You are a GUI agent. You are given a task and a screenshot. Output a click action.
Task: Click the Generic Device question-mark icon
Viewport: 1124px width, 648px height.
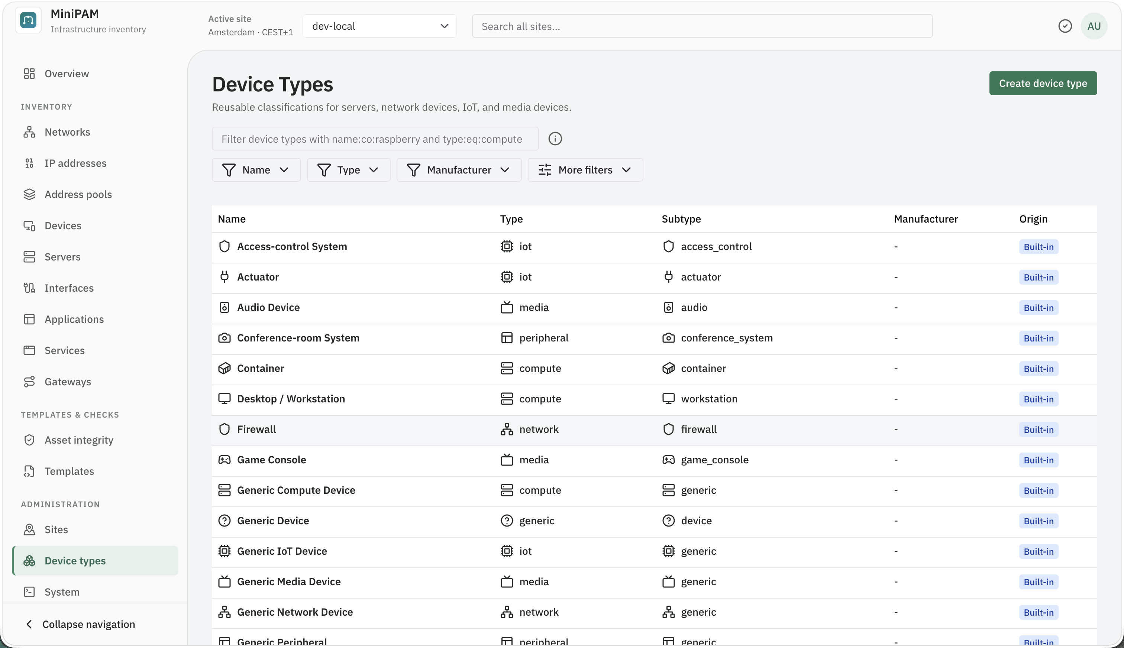click(225, 521)
